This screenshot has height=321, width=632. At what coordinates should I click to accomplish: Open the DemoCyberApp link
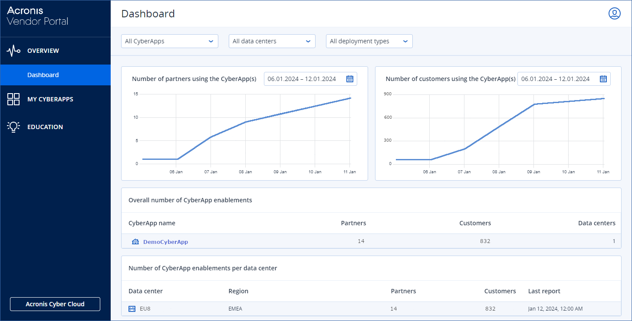(x=165, y=242)
